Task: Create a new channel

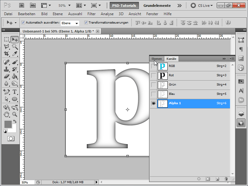Action: (217, 179)
